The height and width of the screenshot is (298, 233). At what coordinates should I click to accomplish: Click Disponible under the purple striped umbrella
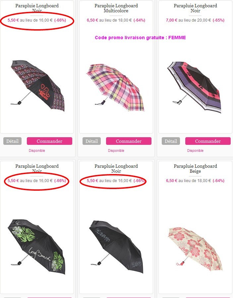point(195,150)
